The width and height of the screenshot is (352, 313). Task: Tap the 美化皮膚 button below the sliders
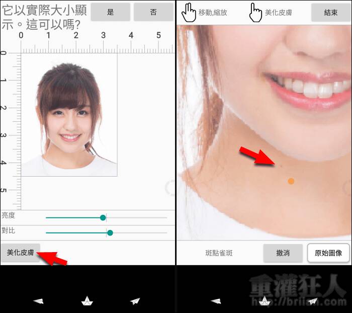(x=21, y=253)
